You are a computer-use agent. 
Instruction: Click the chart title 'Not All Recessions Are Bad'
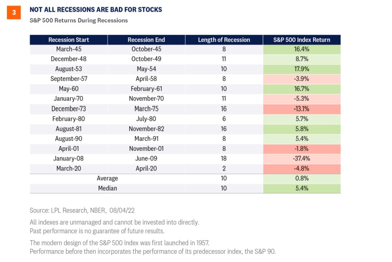click(x=96, y=10)
